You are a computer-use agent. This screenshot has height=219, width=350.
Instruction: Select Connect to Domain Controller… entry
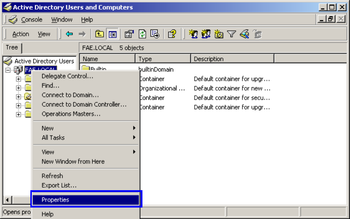point(86,104)
